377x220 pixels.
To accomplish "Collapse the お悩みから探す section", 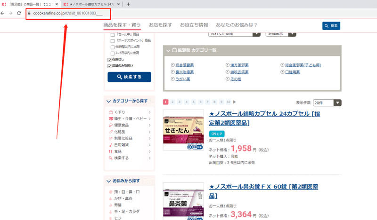I will (x=109, y=181).
